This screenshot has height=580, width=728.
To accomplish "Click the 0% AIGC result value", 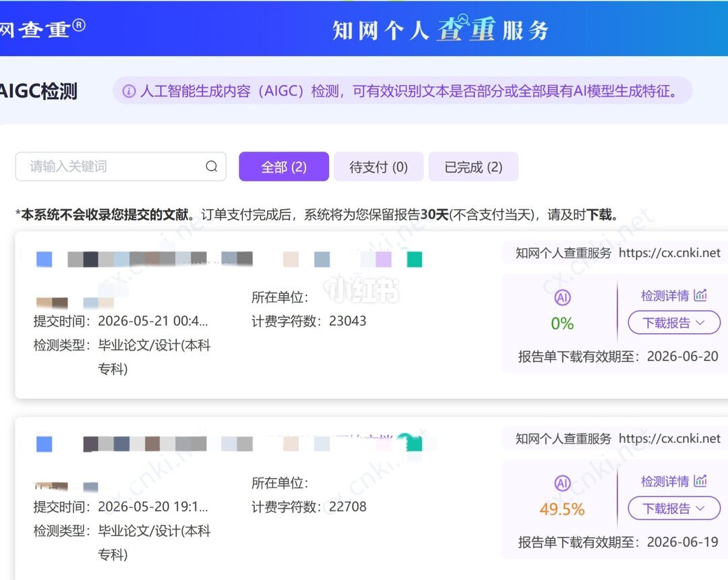I will pyautogui.click(x=562, y=324).
